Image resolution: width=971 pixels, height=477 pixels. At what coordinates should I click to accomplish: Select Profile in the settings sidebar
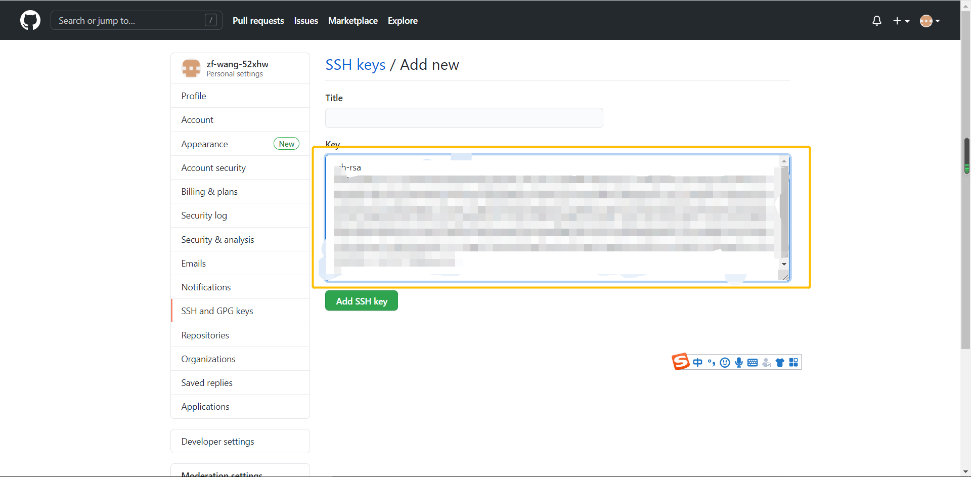[240, 96]
